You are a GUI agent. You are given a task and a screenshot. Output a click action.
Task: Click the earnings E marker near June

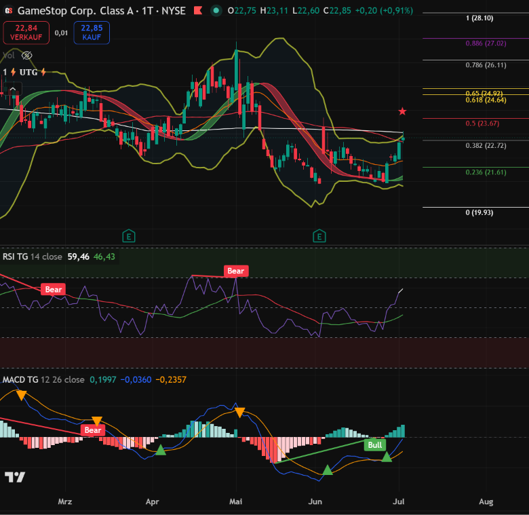point(319,236)
